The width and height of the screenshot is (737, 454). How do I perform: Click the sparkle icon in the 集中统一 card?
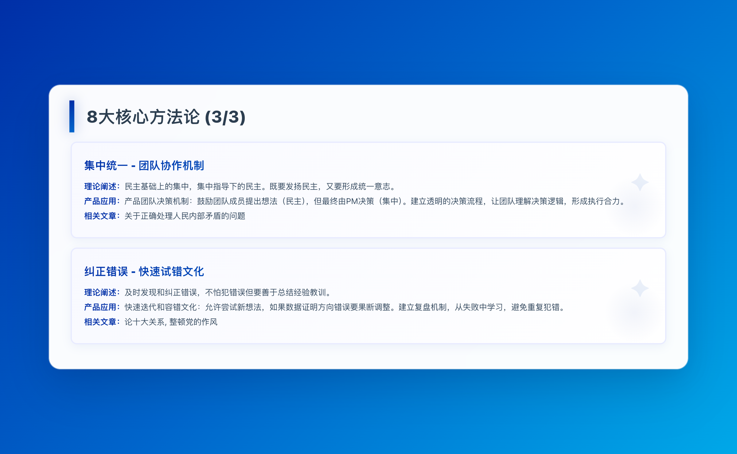click(x=640, y=182)
